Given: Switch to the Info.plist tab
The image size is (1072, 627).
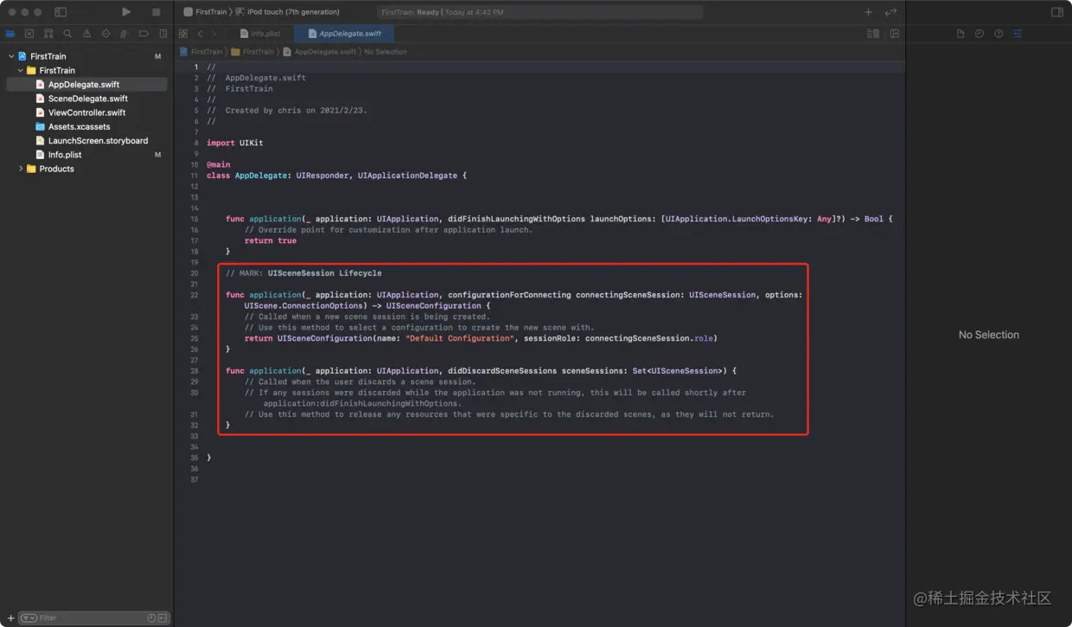Looking at the screenshot, I should (x=260, y=33).
